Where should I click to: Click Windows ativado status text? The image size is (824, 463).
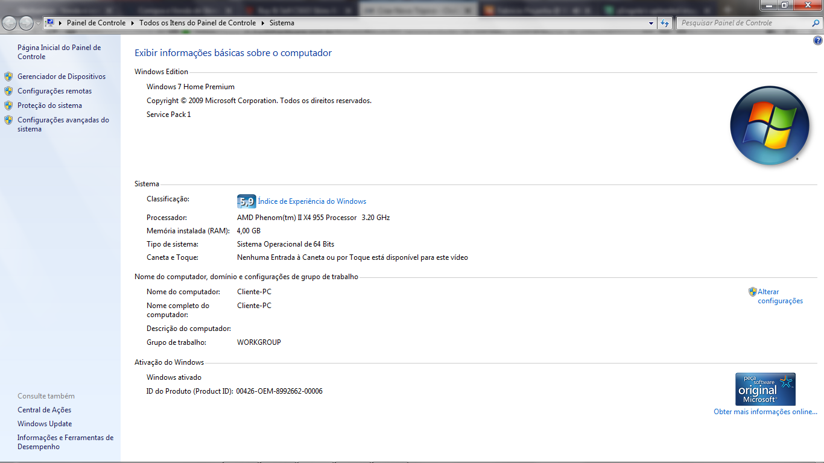[x=174, y=377]
